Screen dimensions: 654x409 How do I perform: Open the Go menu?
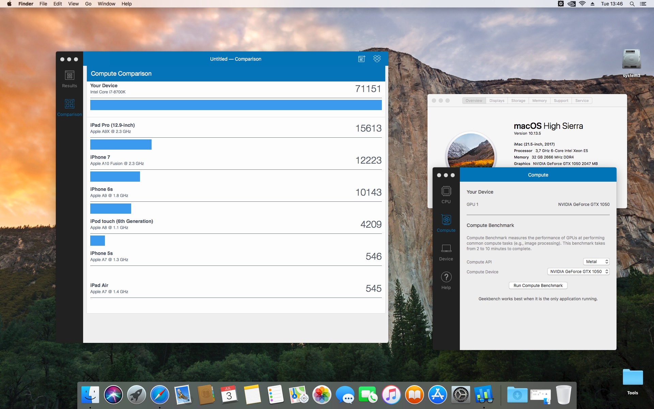pyautogui.click(x=88, y=4)
